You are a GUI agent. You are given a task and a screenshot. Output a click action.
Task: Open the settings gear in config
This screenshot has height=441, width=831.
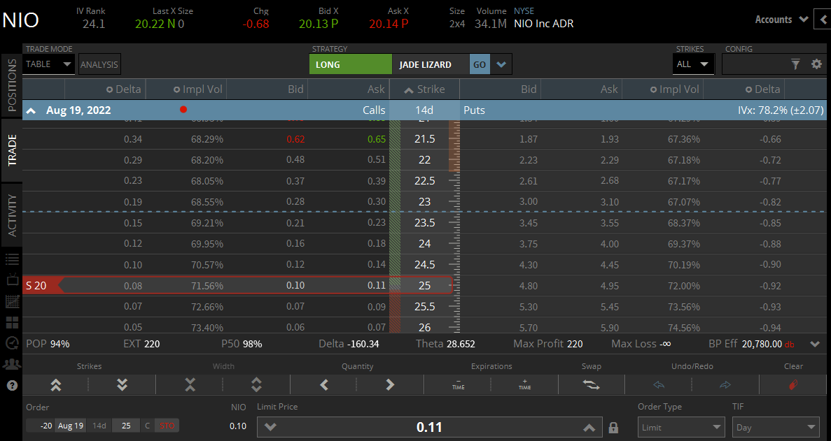(x=817, y=64)
